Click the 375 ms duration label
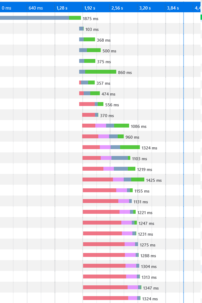This screenshot has height=303, width=202. (104, 62)
